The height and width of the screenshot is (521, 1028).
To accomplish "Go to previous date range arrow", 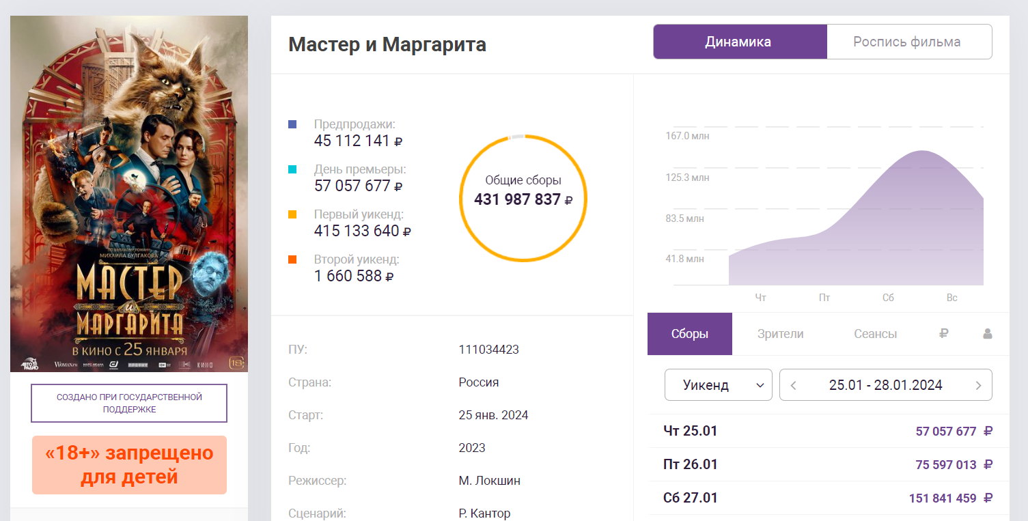I will point(793,385).
